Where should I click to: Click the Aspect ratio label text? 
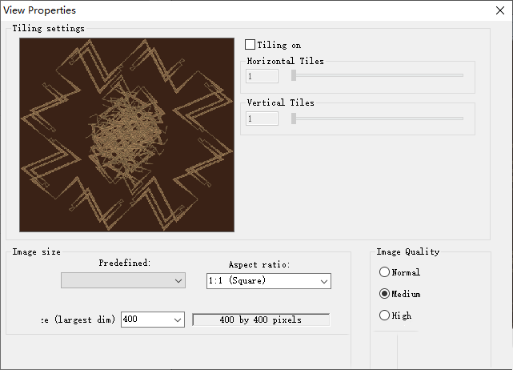point(259,265)
